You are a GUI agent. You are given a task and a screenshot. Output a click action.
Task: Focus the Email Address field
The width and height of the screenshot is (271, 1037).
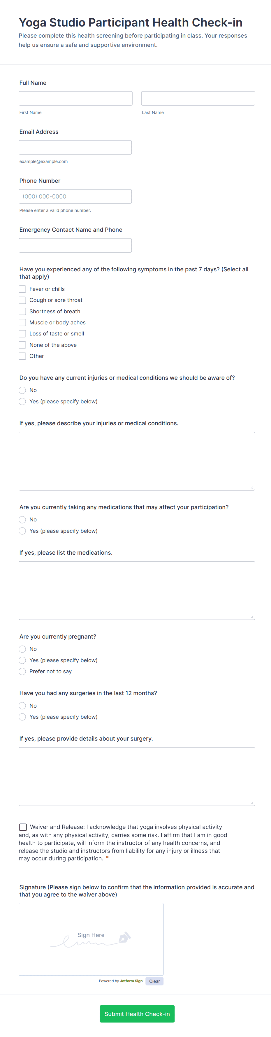pyautogui.click(x=75, y=147)
